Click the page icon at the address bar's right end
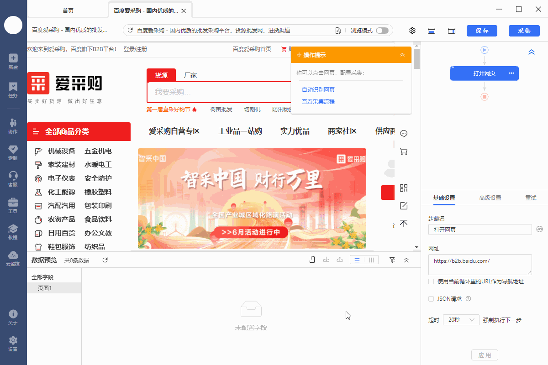548x365 pixels. point(338,31)
